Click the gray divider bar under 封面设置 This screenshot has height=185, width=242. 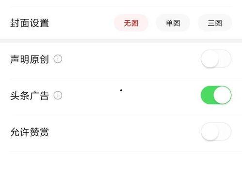tap(121, 41)
